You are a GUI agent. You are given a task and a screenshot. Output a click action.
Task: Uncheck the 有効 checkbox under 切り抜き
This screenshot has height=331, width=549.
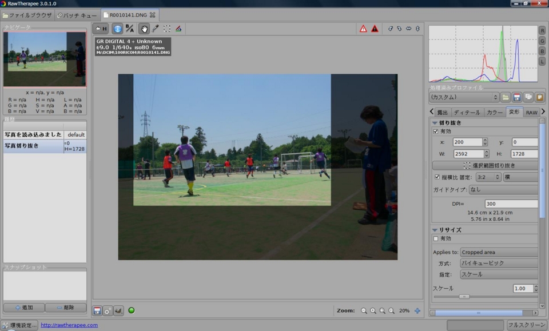pyautogui.click(x=436, y=131)
